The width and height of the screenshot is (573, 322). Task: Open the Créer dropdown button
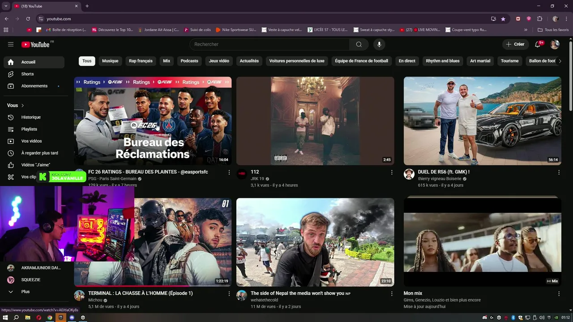click(515, 44)
